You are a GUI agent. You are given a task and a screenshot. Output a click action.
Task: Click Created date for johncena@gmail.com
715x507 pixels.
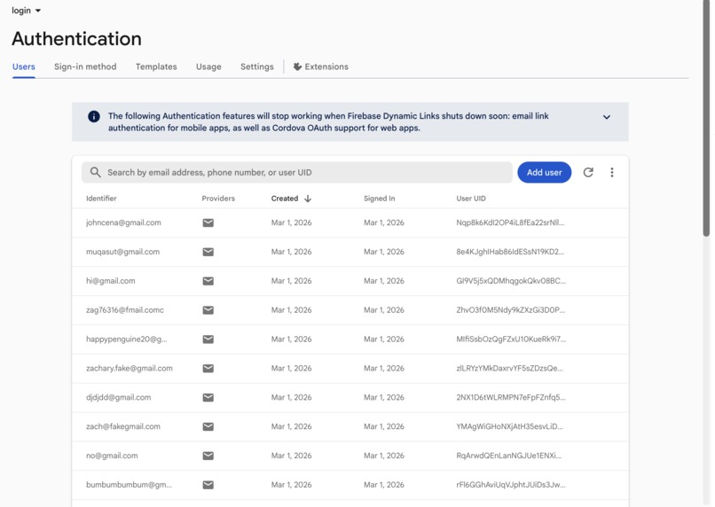point(291,222)
